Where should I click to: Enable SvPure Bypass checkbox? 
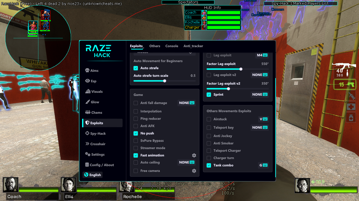pos(136,141)
